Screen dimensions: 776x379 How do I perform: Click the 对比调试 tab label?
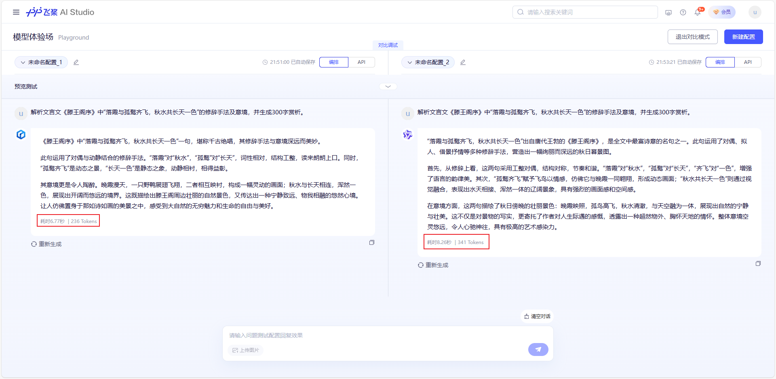387,45
